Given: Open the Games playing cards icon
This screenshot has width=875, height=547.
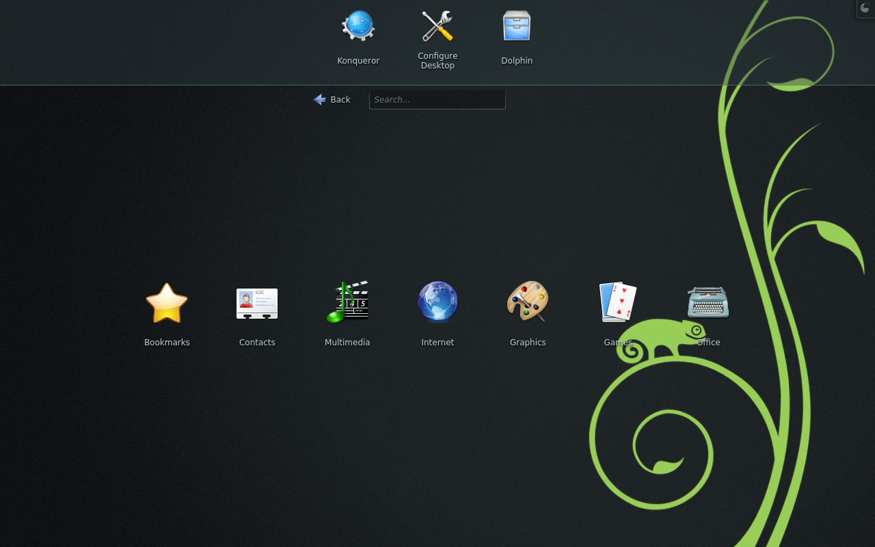Looking at the screenshot, I should coord(618,302).
